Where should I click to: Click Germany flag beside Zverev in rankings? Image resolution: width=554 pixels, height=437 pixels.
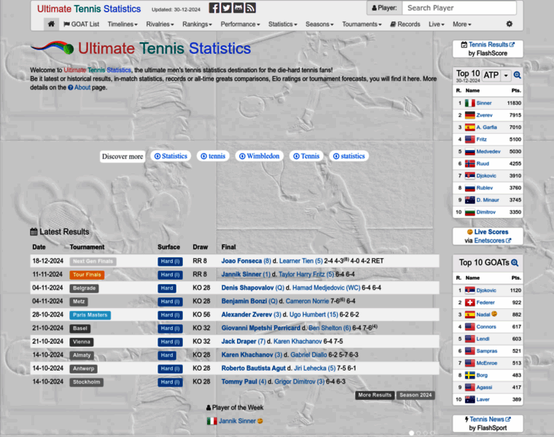pos(469,115)
